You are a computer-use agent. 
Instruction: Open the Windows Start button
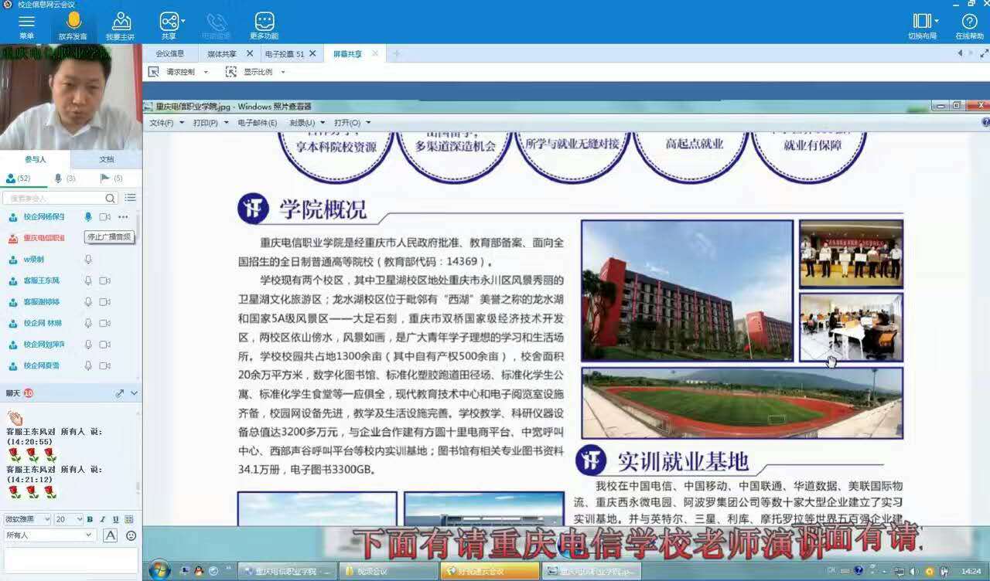click(x=159, y=571)
